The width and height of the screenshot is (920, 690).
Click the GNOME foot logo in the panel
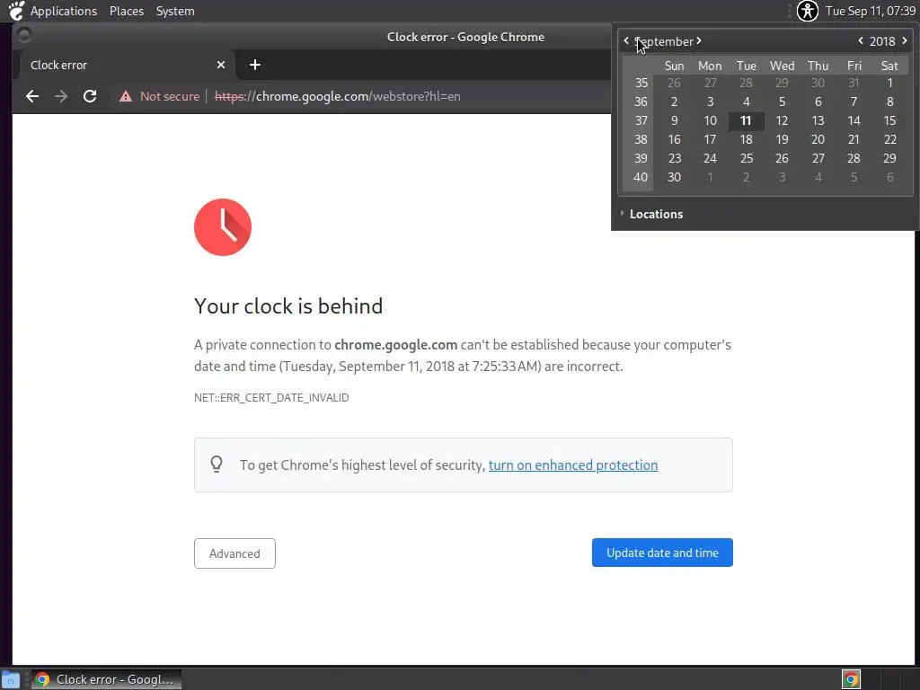[x=16, y=11]
